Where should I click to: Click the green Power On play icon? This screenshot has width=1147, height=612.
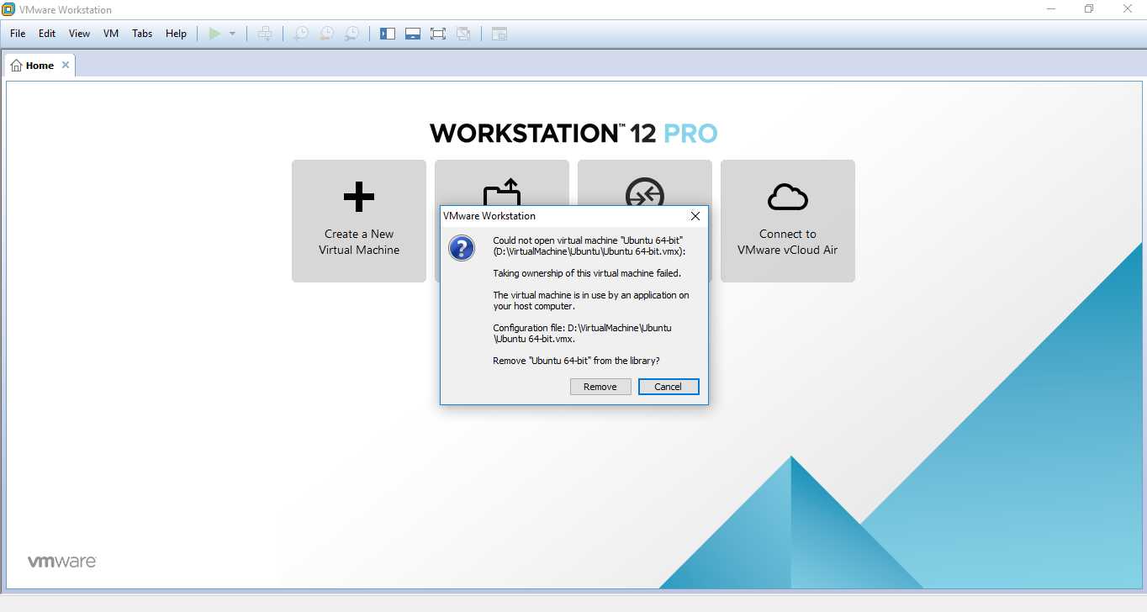(215, 34)
